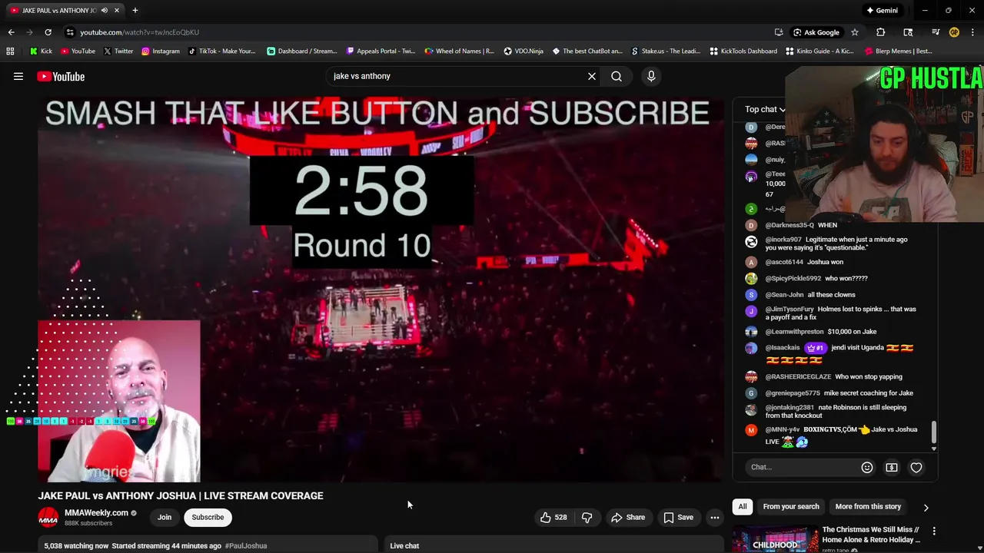Bookmark this page with the star icon
This screenshot has width=984, height=553.
[x=854, y=32]
